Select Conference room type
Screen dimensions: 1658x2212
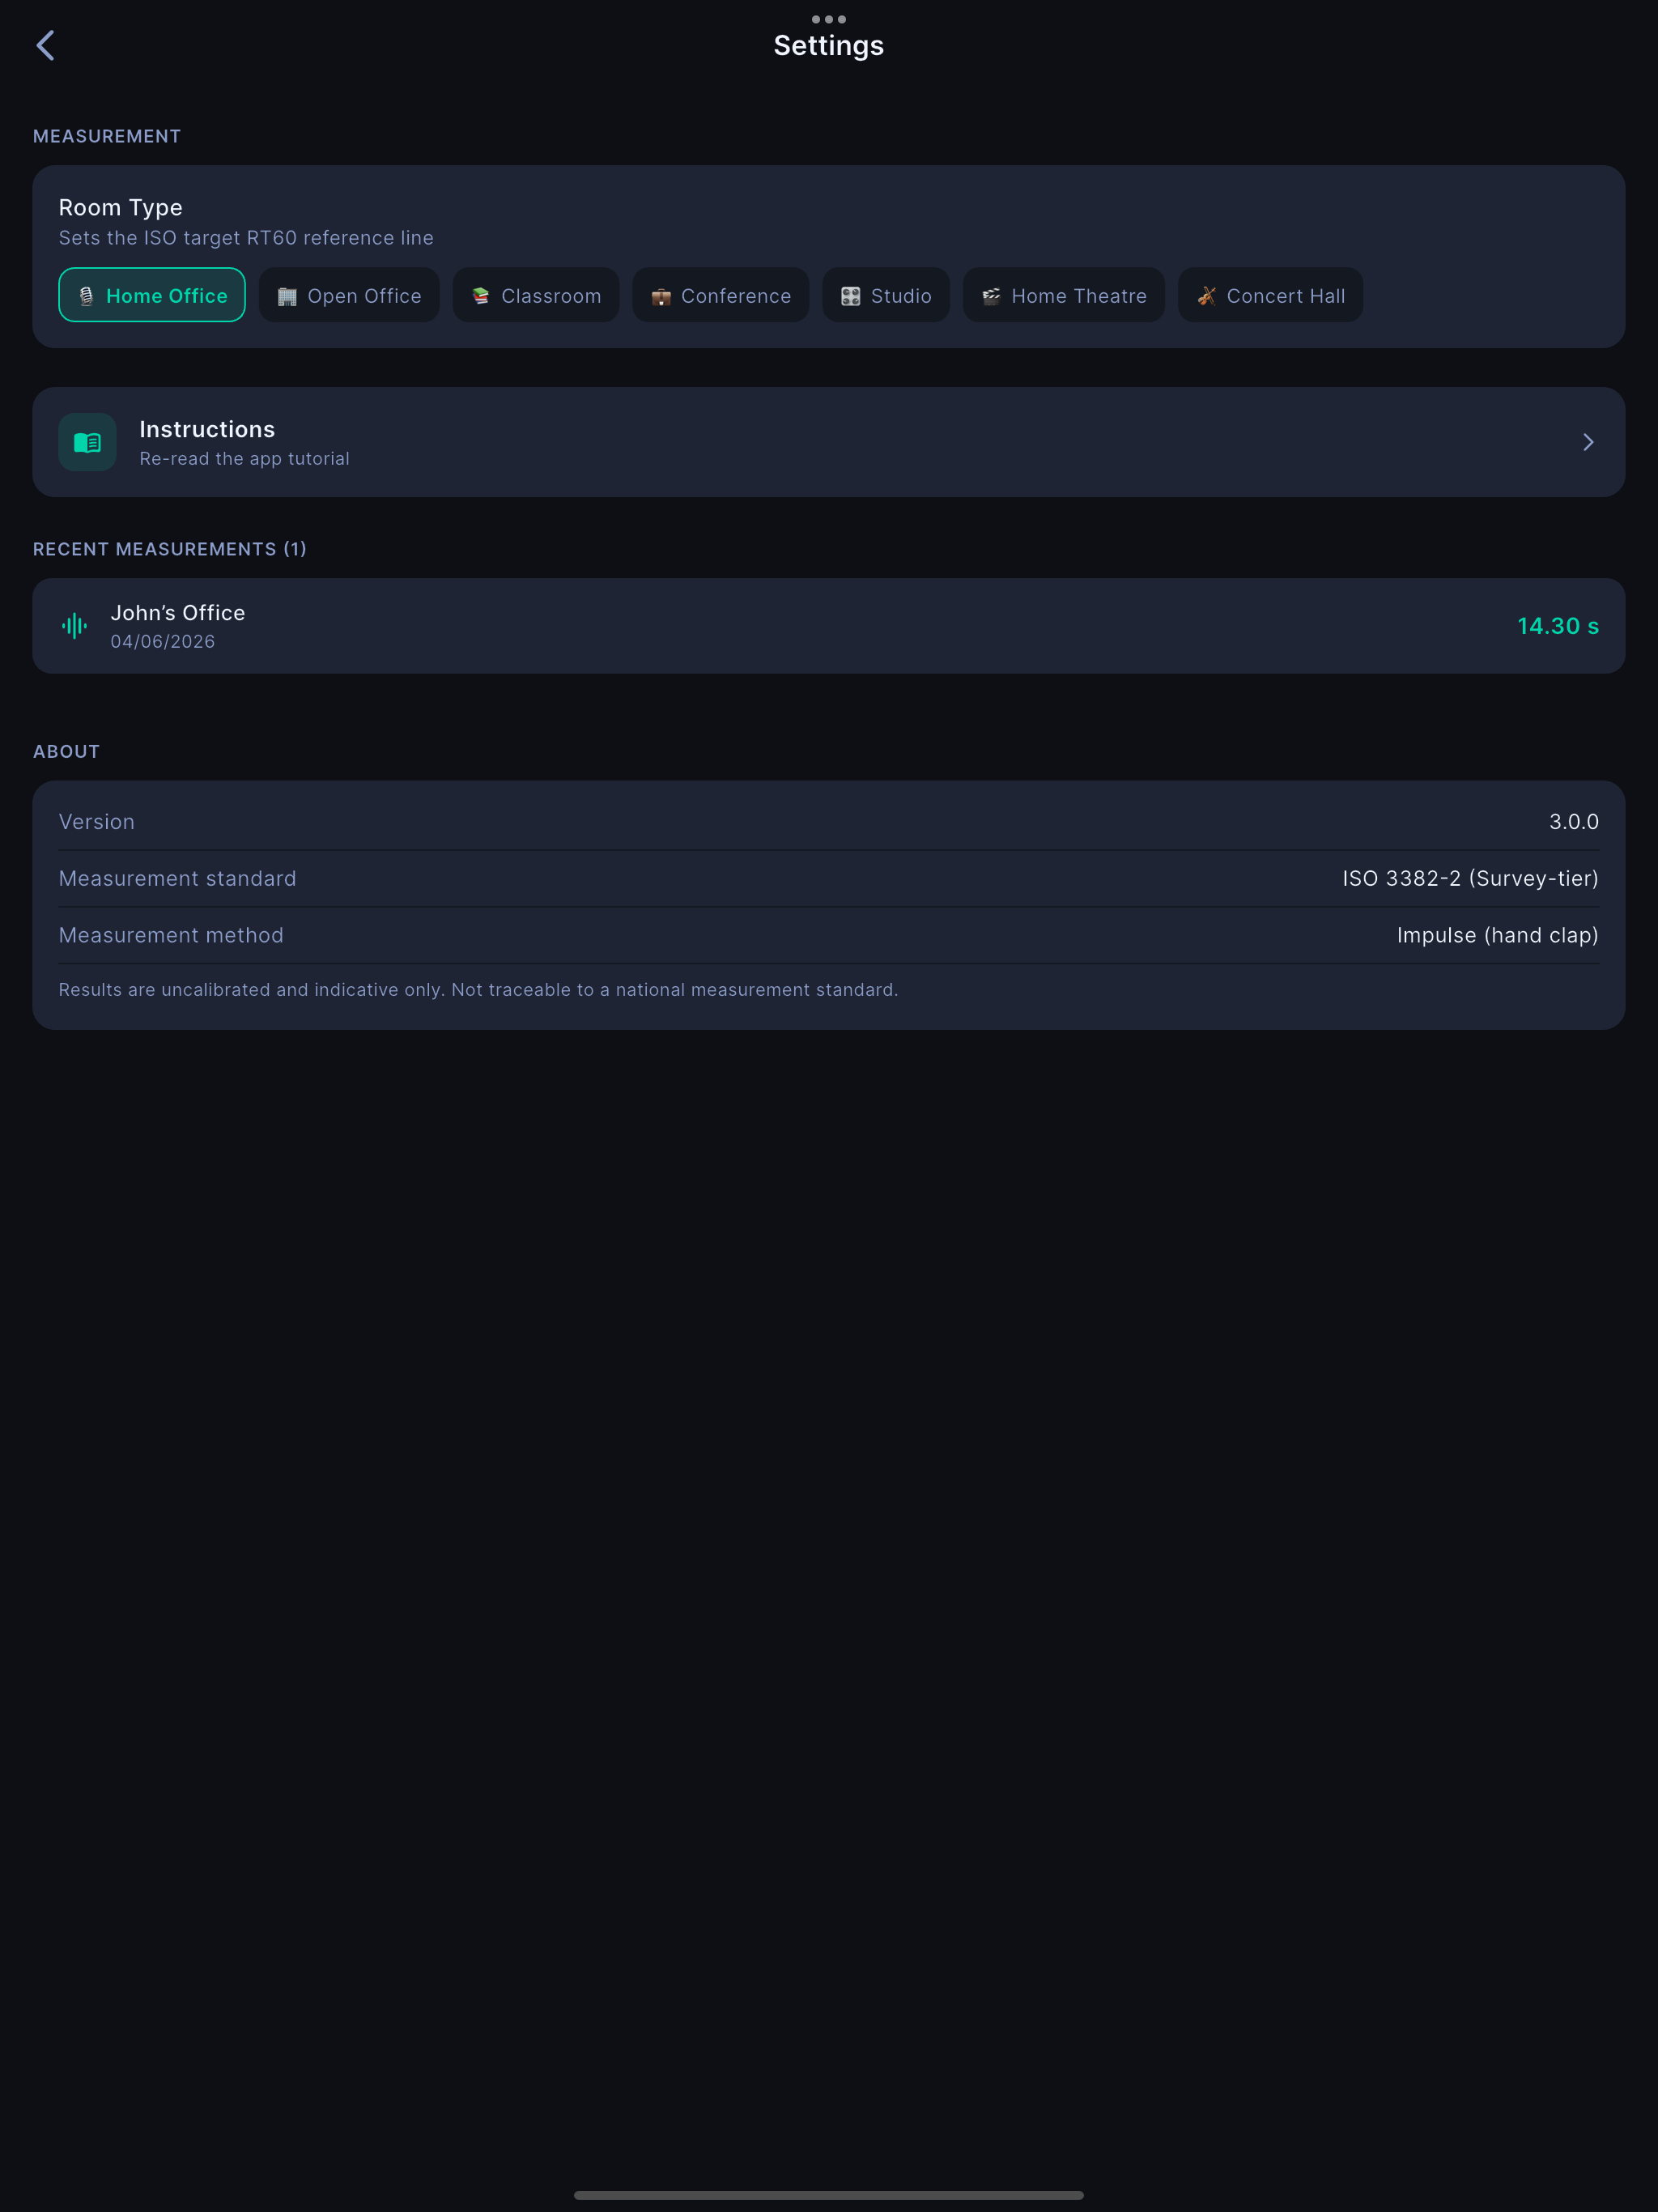pyautogui.click(x=721, y=295)
